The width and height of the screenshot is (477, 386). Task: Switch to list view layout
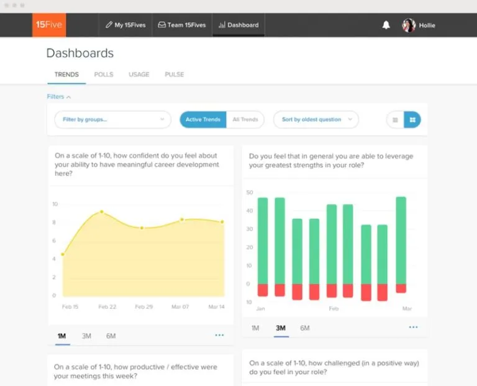395,120
